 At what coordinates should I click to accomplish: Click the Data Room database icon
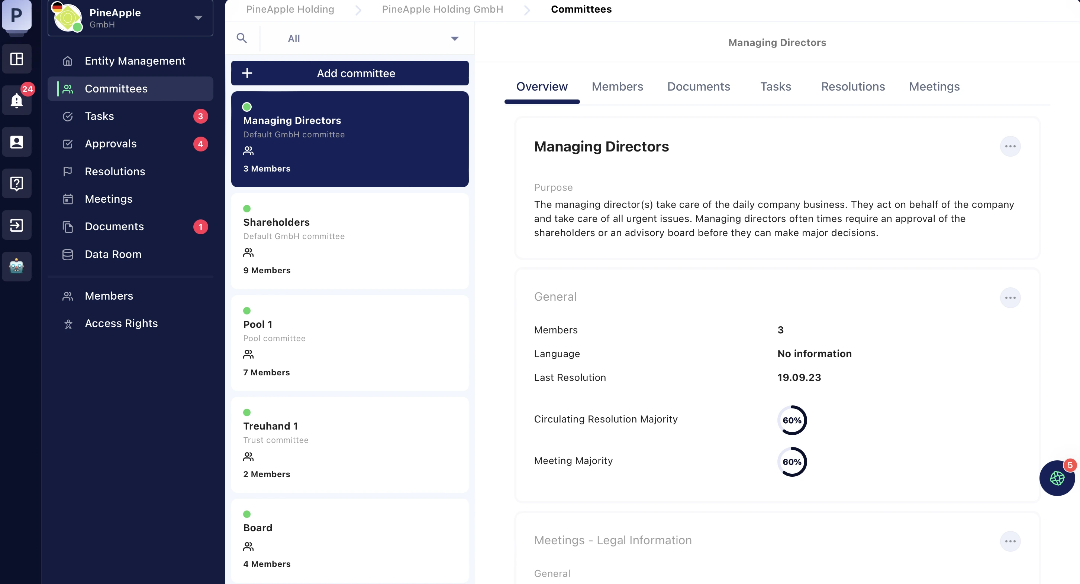[x=68, y=255]
